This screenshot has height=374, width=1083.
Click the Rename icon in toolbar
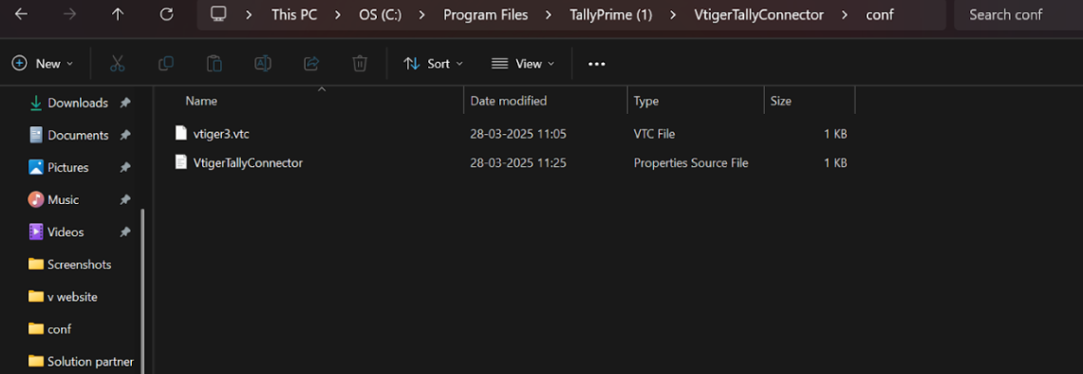pyautogui.click(x=263, y=64)
